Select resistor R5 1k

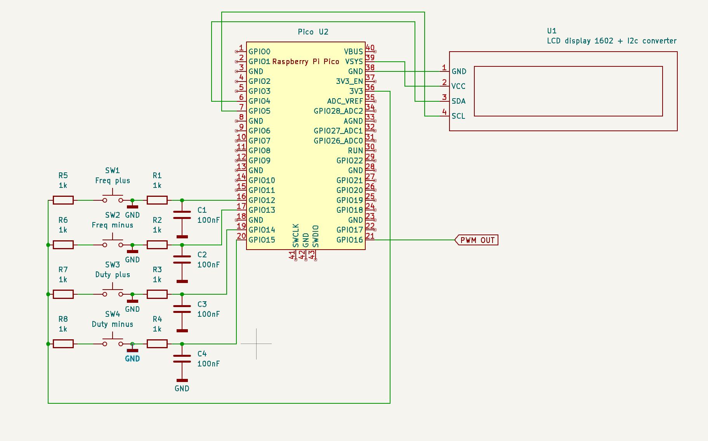click(63, 200)
